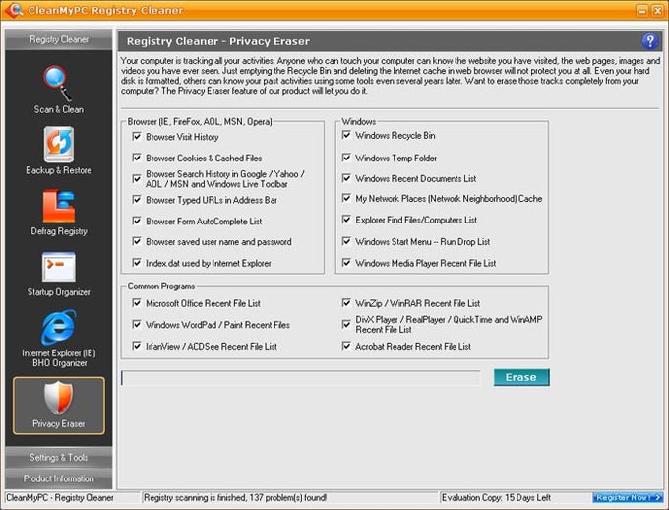The image size is (669, 510).
Task: Toggle Browser Form AutoComplete List checkbox
Action: point(137,221)
